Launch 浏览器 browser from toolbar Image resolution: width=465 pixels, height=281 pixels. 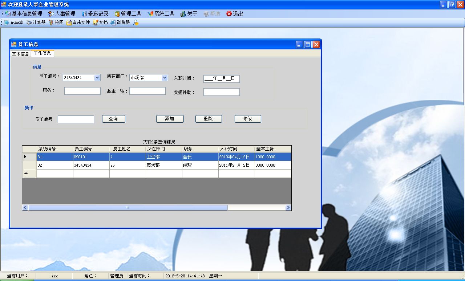coord(120,23)
